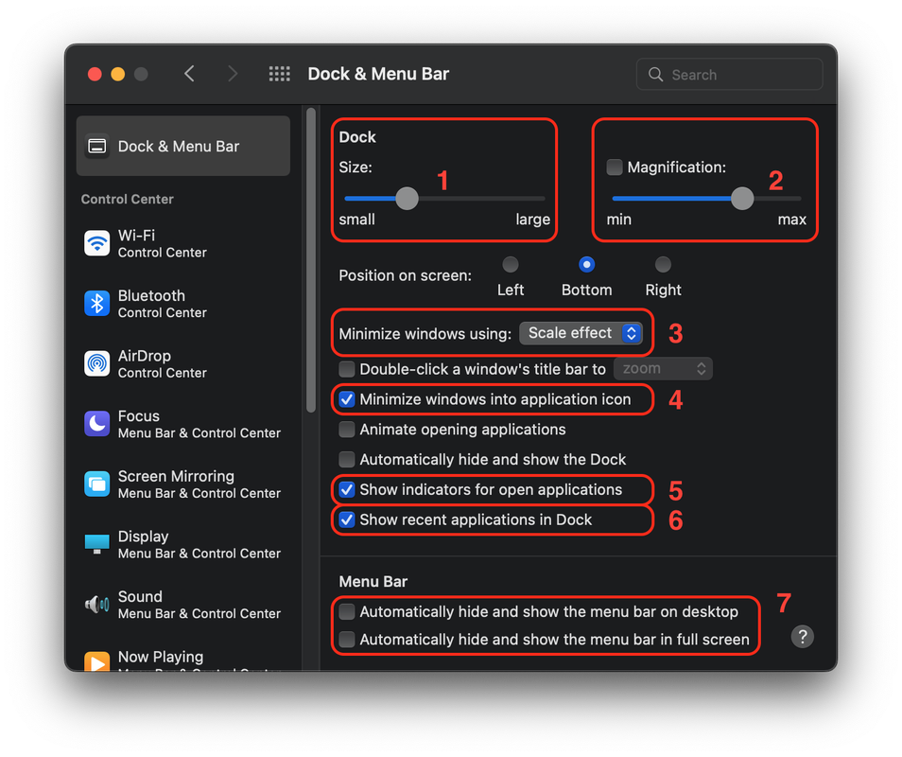
Task: Select Screen Mirroring sidebar entry label
Action: 176,477
